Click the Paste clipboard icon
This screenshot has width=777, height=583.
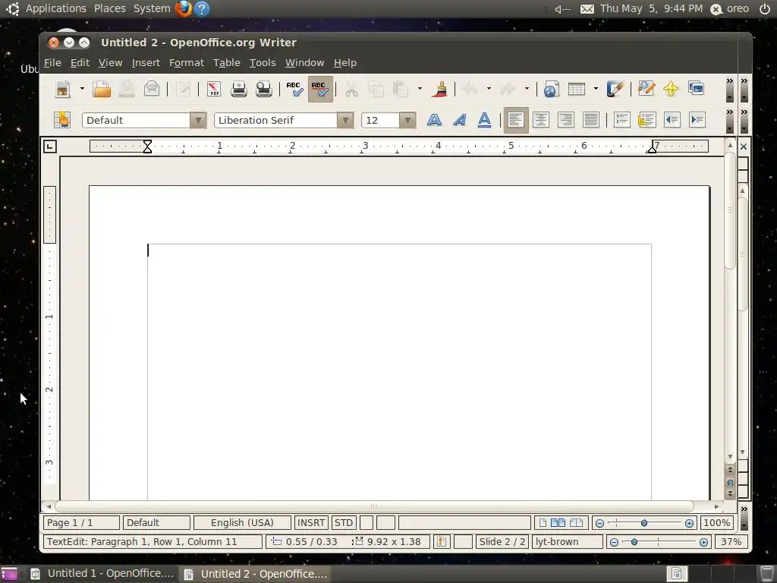[x=401, y=90]
